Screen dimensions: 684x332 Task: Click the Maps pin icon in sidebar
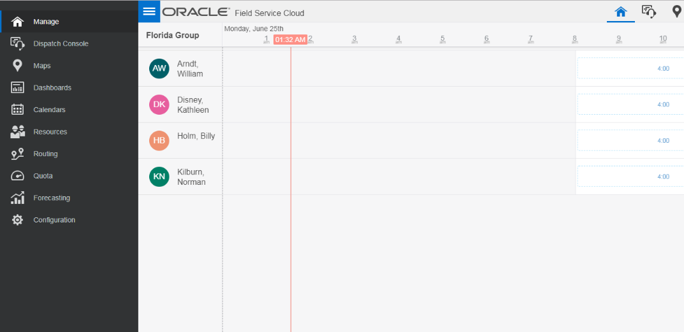coord(18,66)
